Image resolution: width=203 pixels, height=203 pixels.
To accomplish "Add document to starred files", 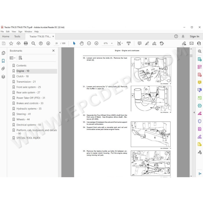I will (11, 43).
